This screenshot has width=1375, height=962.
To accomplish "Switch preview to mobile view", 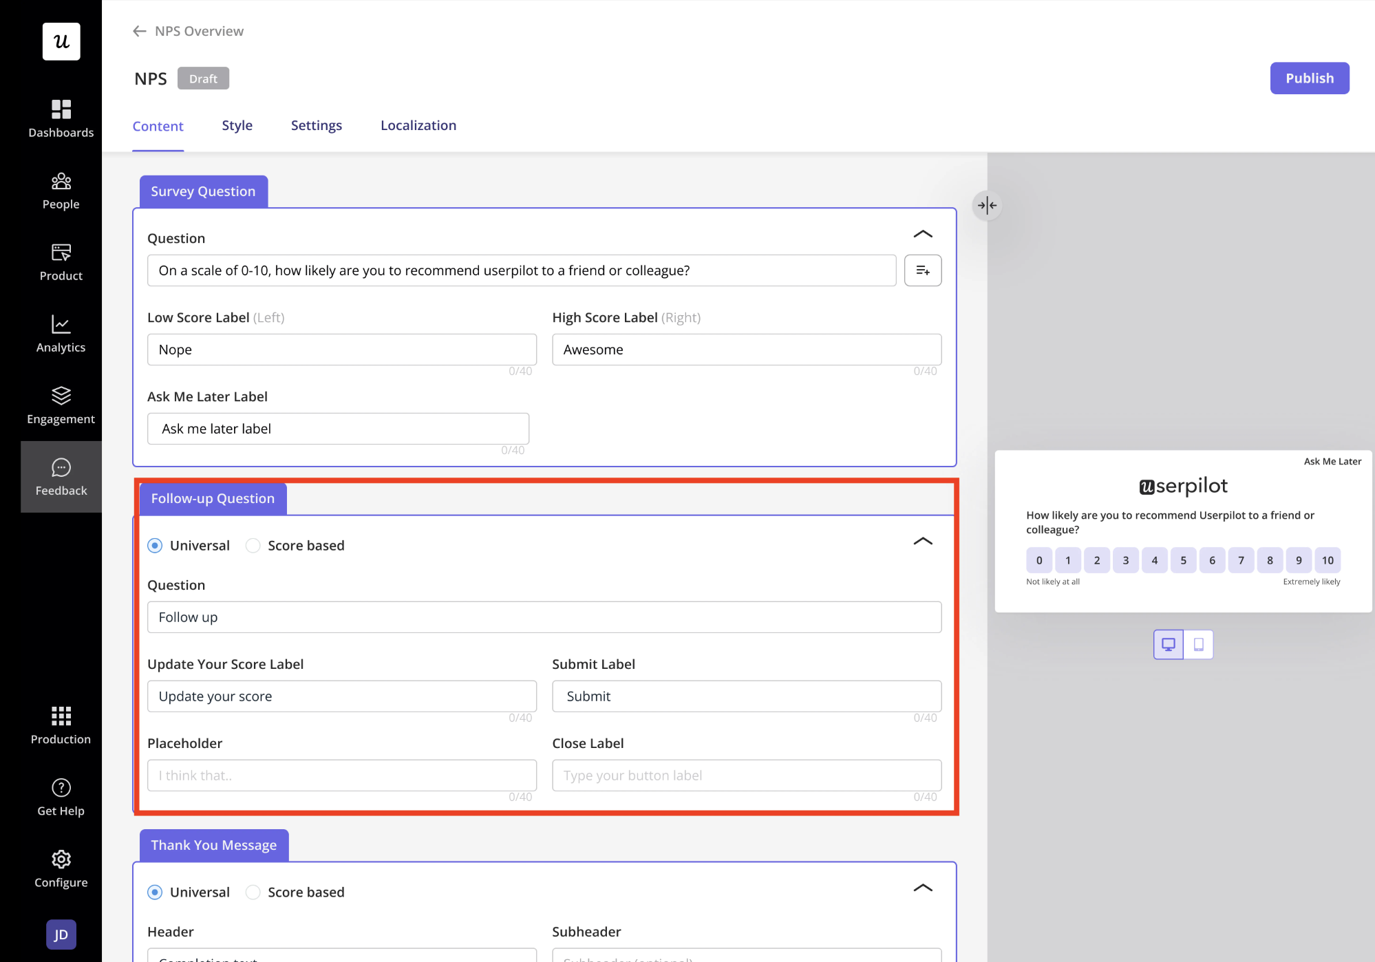I will point(1198,645).
